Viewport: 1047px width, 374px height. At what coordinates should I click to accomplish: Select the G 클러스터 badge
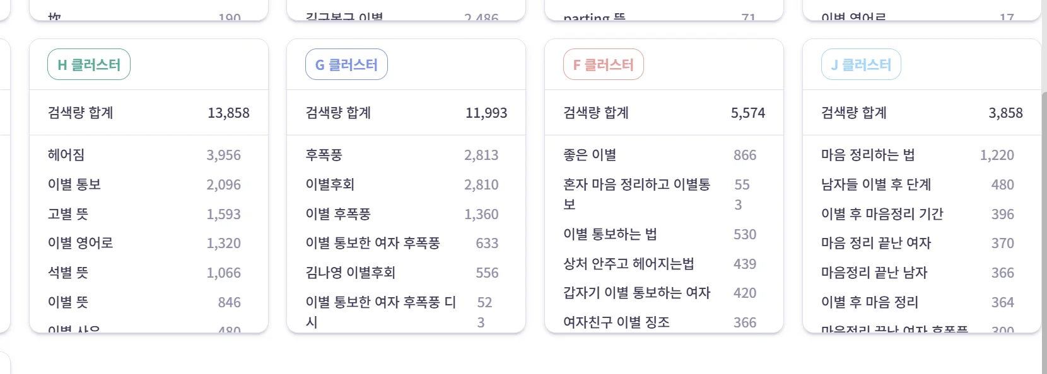click(x=346, y=64)
